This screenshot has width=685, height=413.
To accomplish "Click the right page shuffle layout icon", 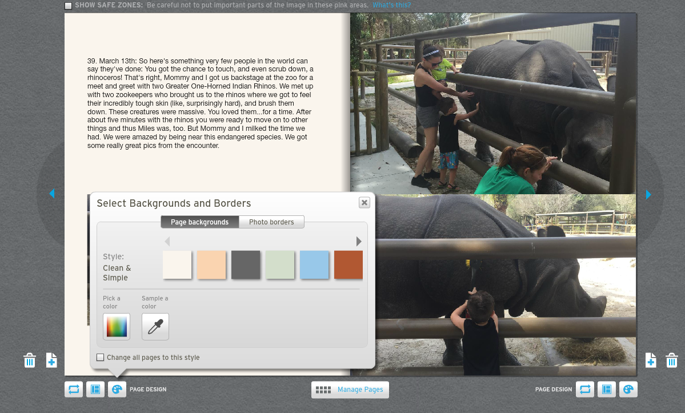I will (585, 390).
